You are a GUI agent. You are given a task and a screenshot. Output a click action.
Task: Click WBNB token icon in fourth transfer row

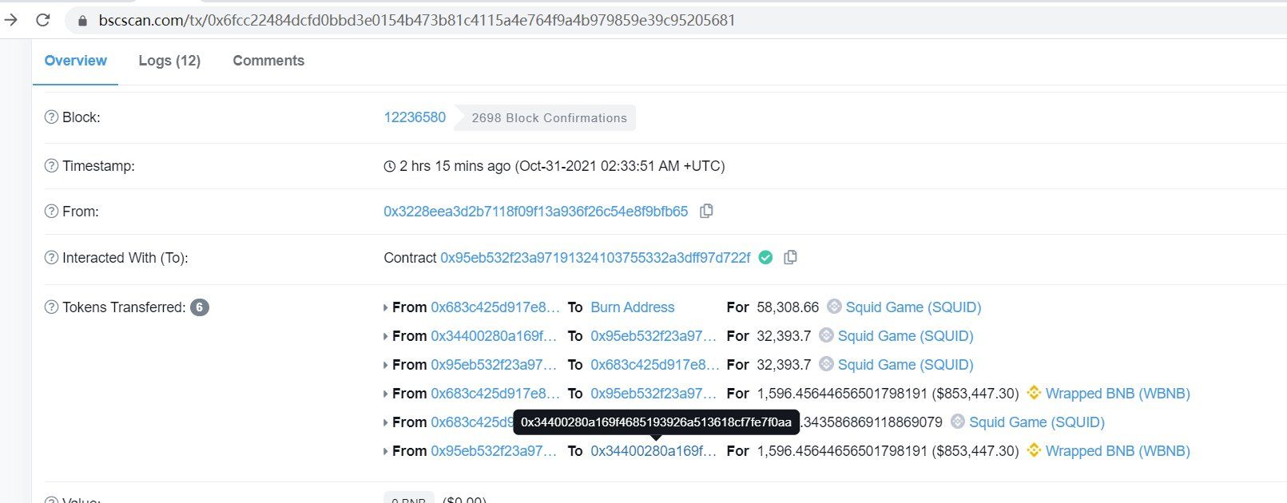point(1034,393)
